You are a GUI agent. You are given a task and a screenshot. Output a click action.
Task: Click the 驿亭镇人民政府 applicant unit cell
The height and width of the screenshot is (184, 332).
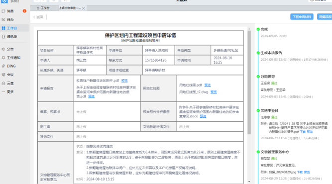click(x=159, y=50)
